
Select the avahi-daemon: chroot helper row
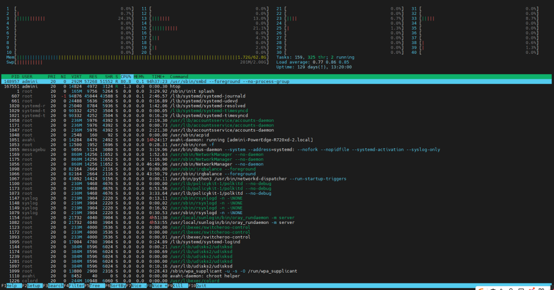coord(276,276)
